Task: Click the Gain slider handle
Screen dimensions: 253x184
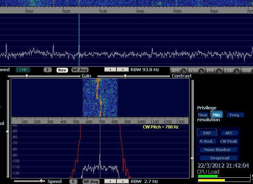Action: (x=27, y=76)
